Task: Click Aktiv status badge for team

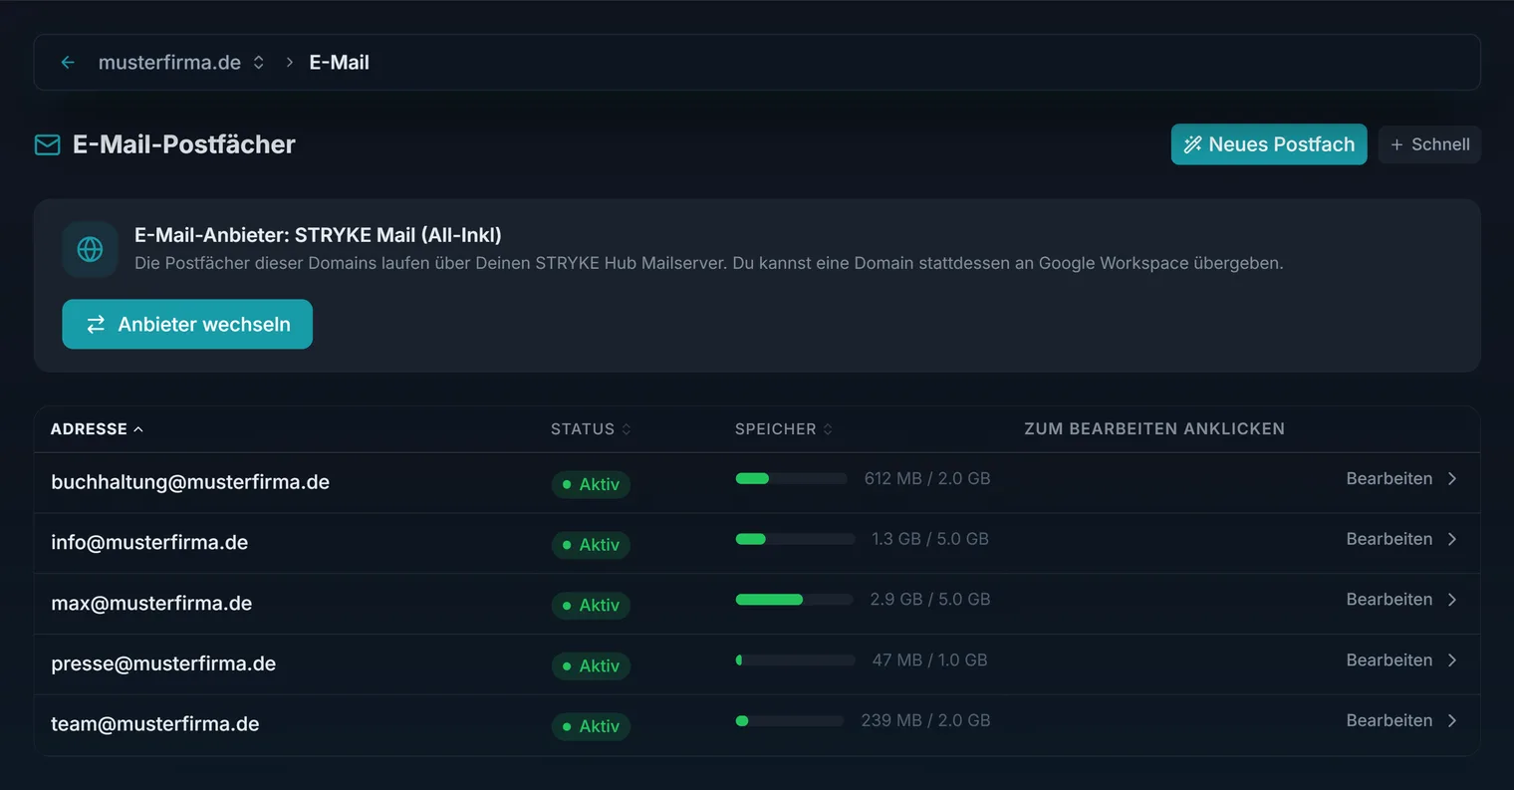Action: (x=591, y=726)
